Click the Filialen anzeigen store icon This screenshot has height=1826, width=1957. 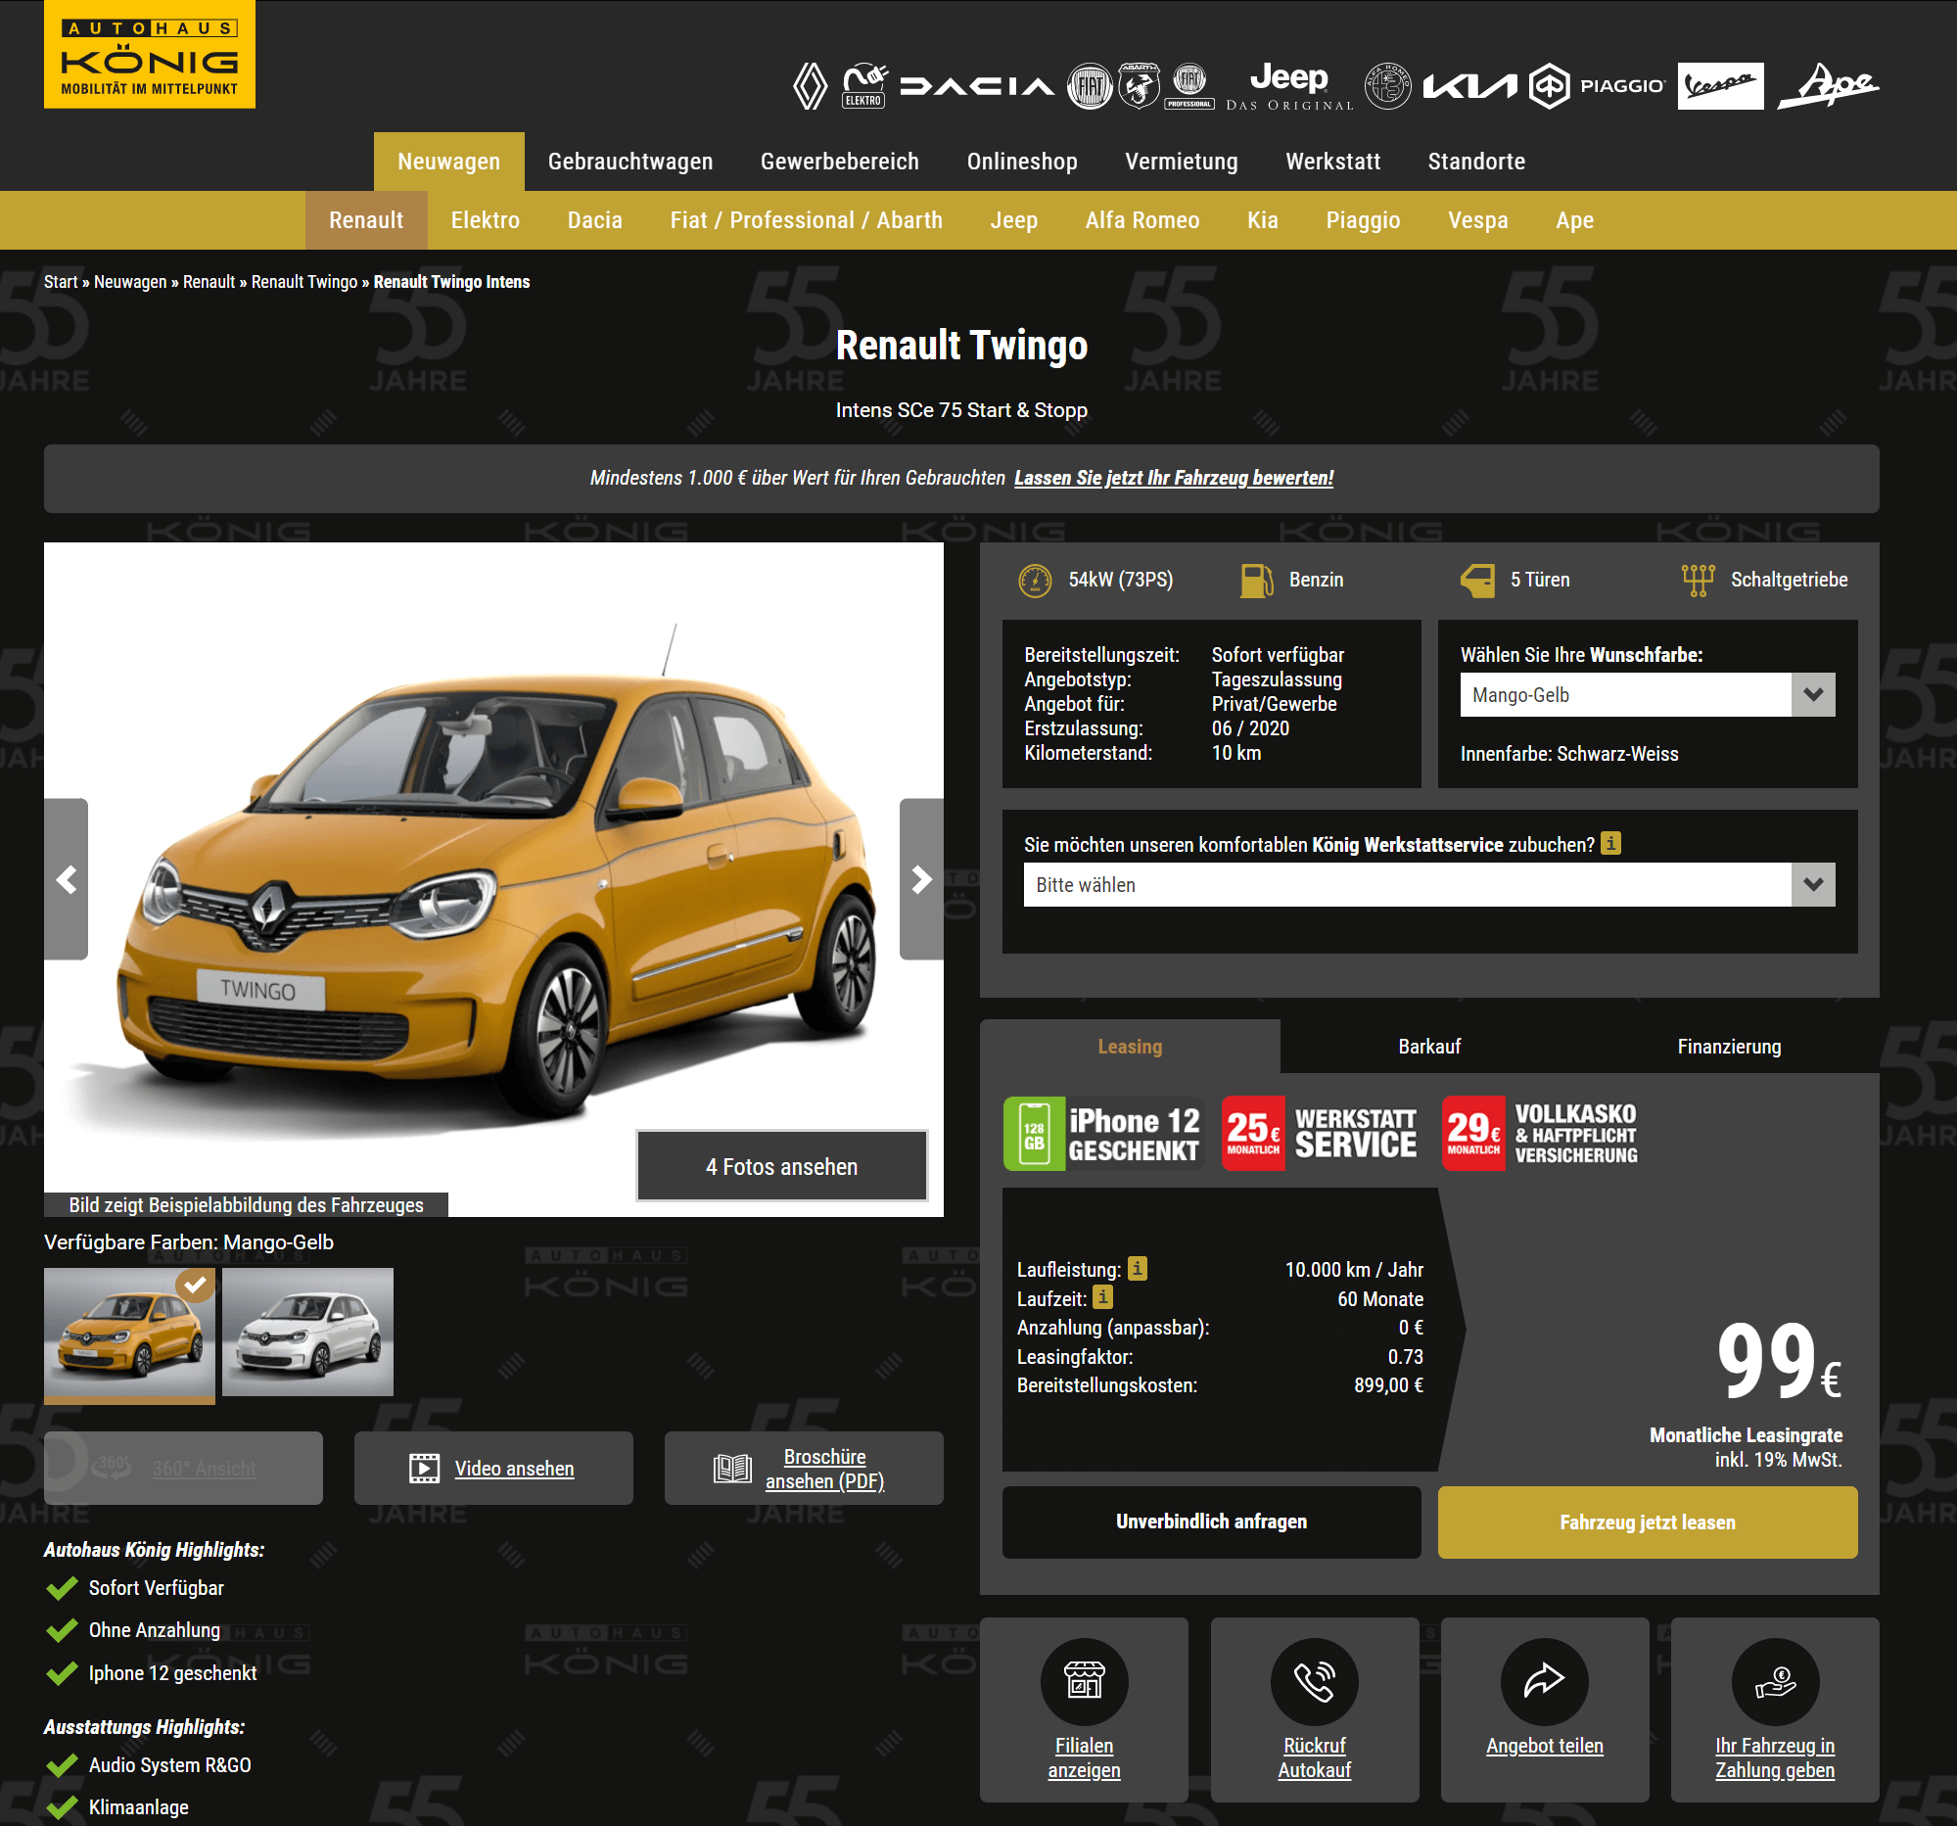tap(1084, 1681)
